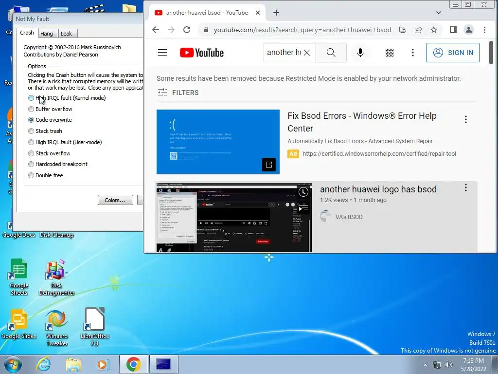This screenshot has height=374, width=498.
Task: Open Windows Media Player from taskbar
Action: pos(103,364)
